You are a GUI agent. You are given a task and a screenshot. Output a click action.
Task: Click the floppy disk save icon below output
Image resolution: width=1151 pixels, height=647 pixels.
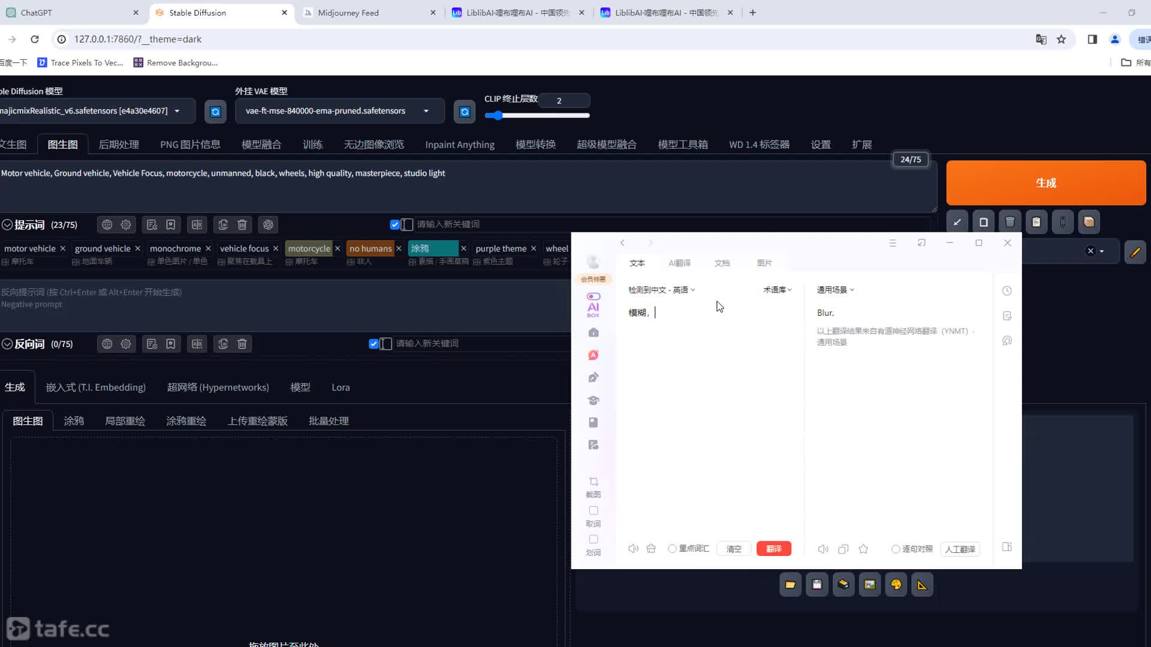(816, 585)
